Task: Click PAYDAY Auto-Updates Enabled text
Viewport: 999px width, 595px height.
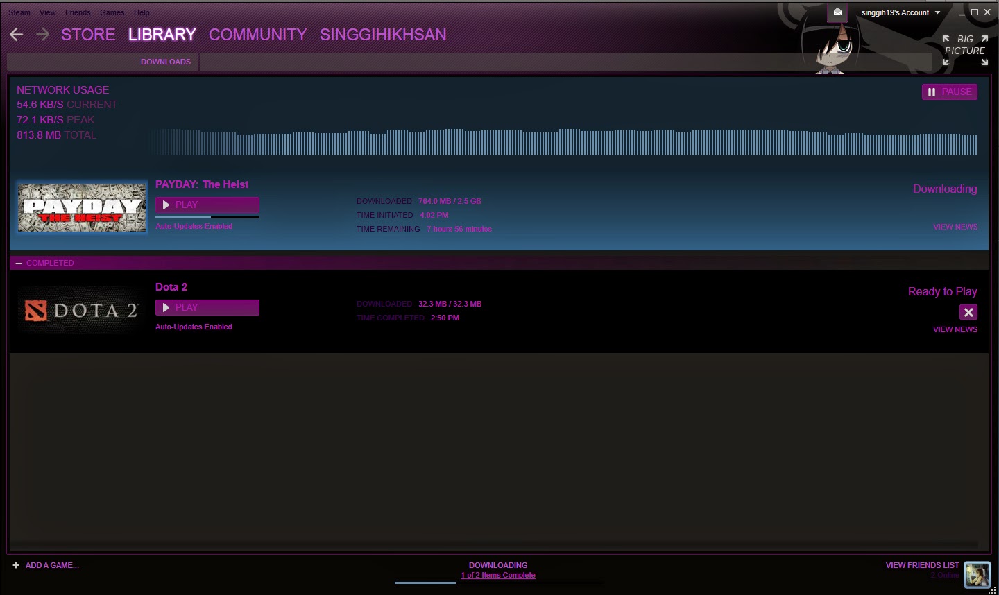Action: [x=194, y=226]
